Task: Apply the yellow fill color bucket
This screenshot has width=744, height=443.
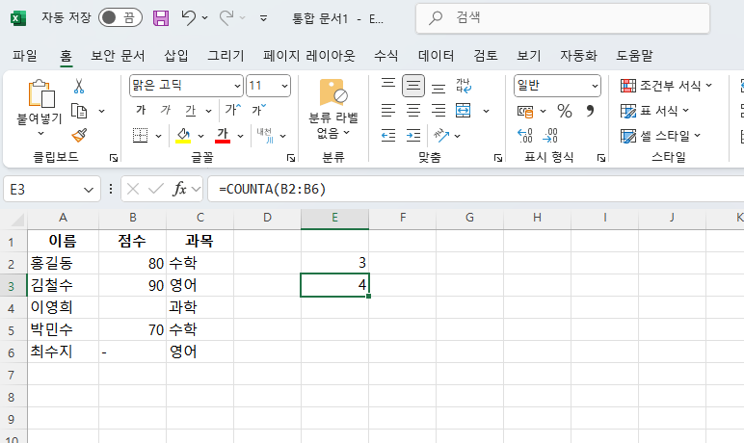Action: (183, 136)
